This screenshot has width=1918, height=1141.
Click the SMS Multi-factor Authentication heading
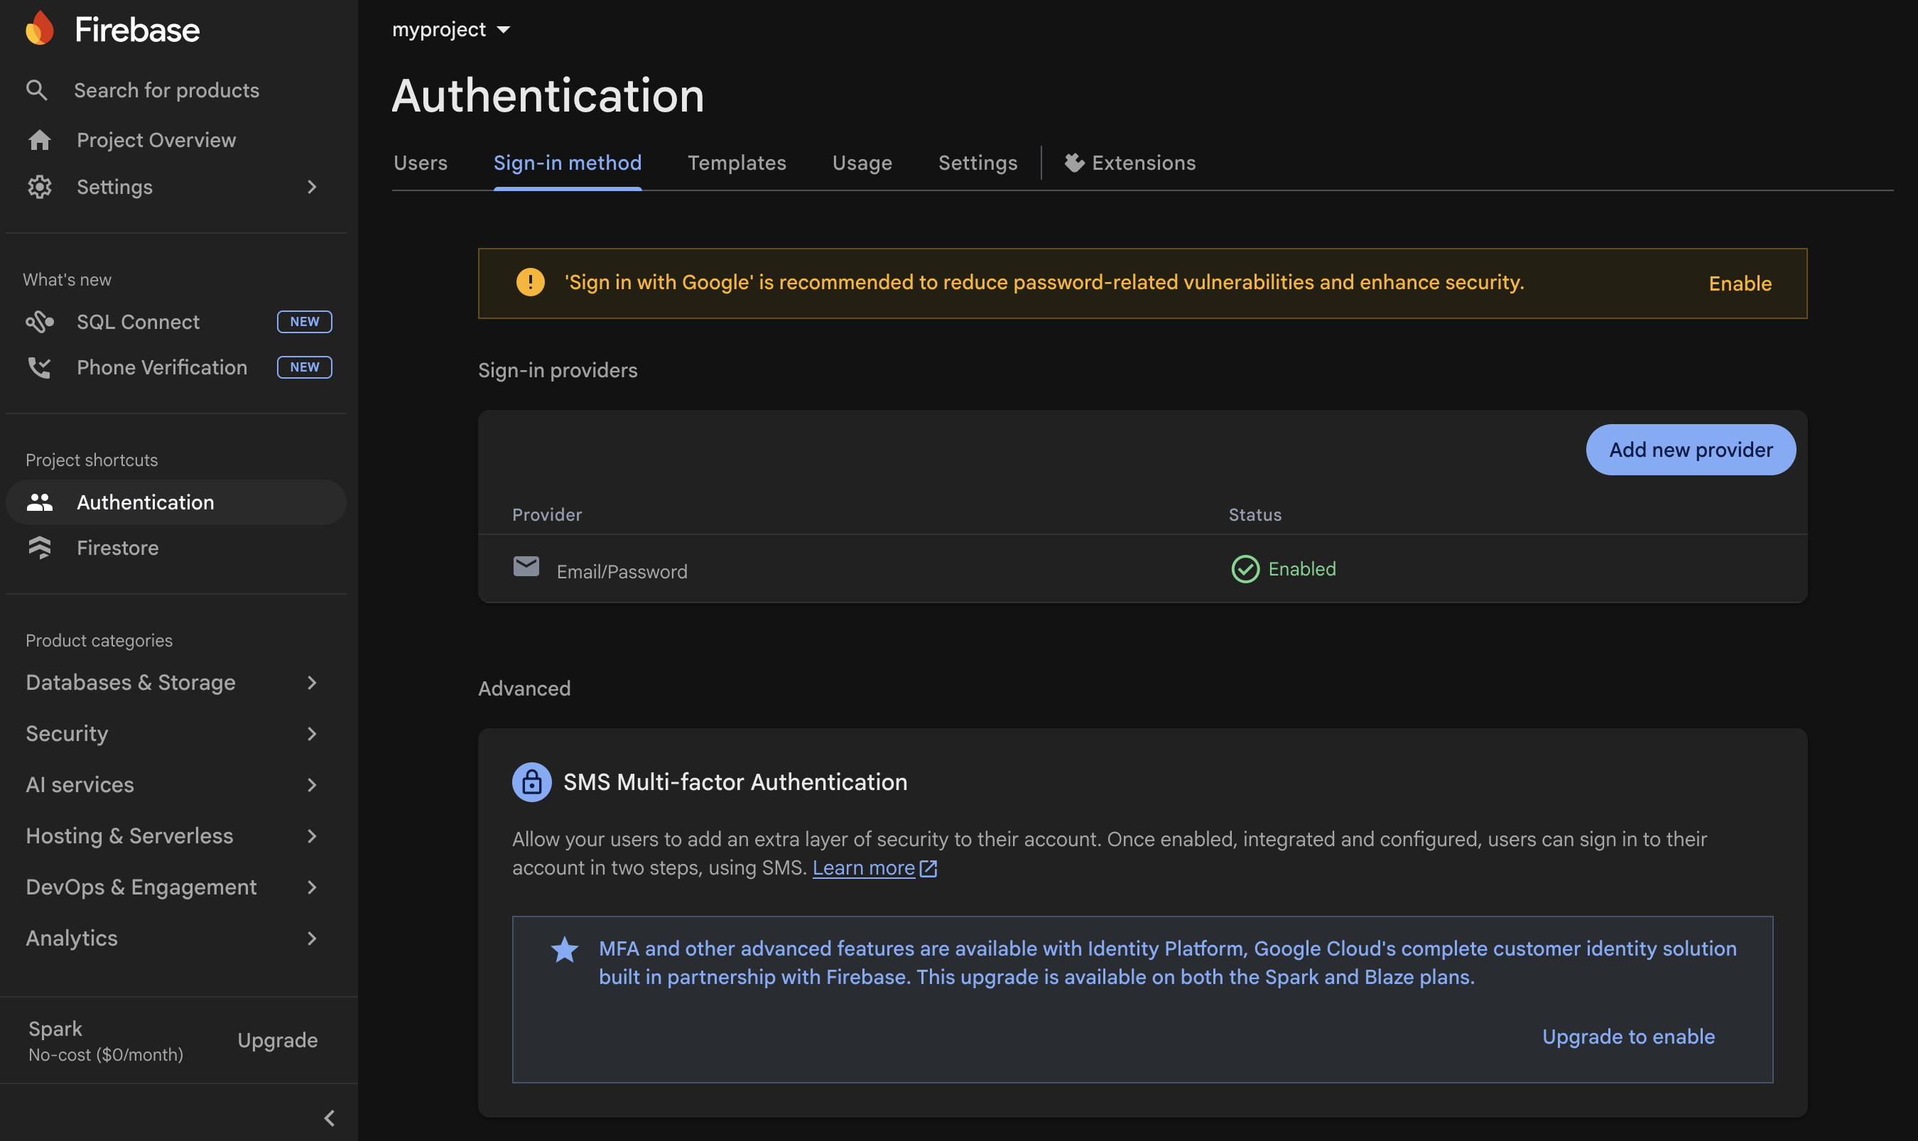point(735,782)
